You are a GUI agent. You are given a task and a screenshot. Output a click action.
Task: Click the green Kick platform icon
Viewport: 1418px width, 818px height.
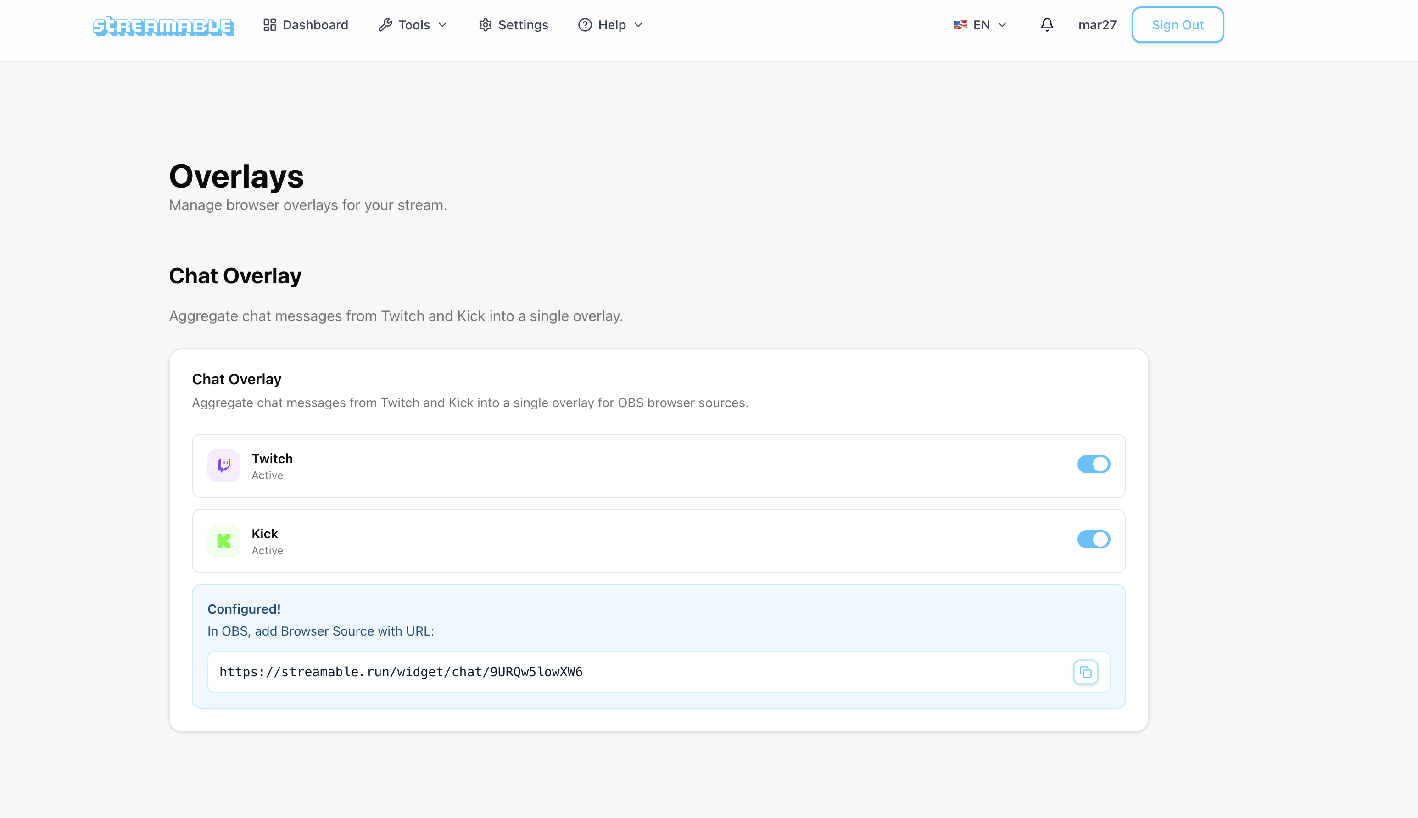point(224,541)
